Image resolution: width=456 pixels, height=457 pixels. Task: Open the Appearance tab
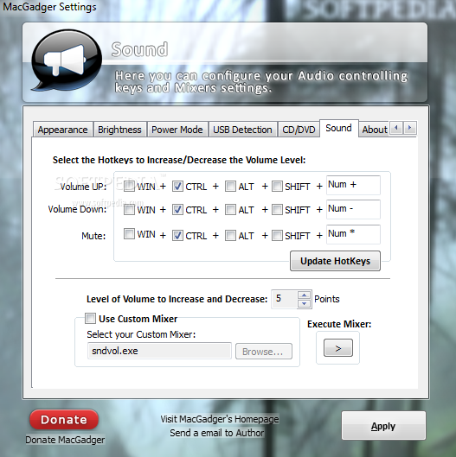[x=63, y=130]
